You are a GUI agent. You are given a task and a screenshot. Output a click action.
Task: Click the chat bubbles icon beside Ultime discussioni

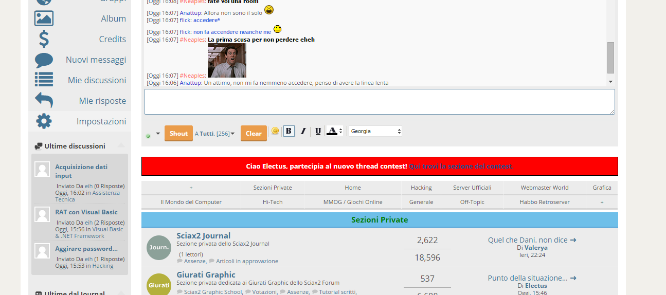39,146
